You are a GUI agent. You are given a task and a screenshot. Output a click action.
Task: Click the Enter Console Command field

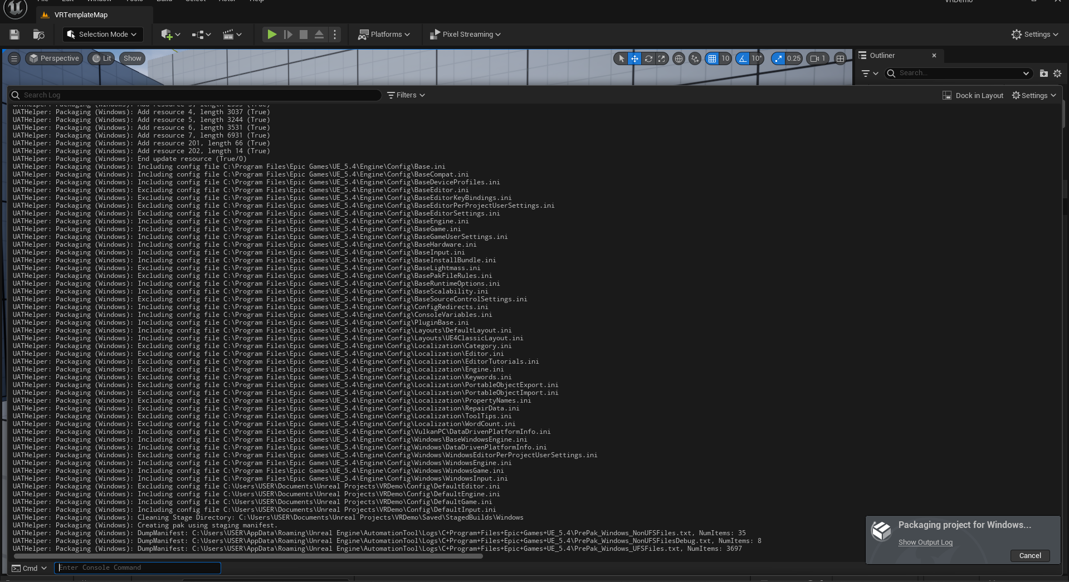tap(138, 568)
